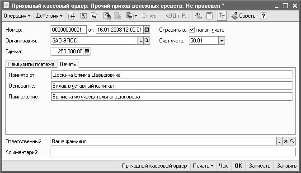Toggle the Тт text settings icon
Screen dimensions: 301x173
[222, 16]
